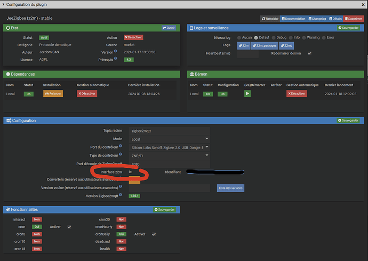368x261 pixels.
Task: Select Error log level
Action: 324,38
